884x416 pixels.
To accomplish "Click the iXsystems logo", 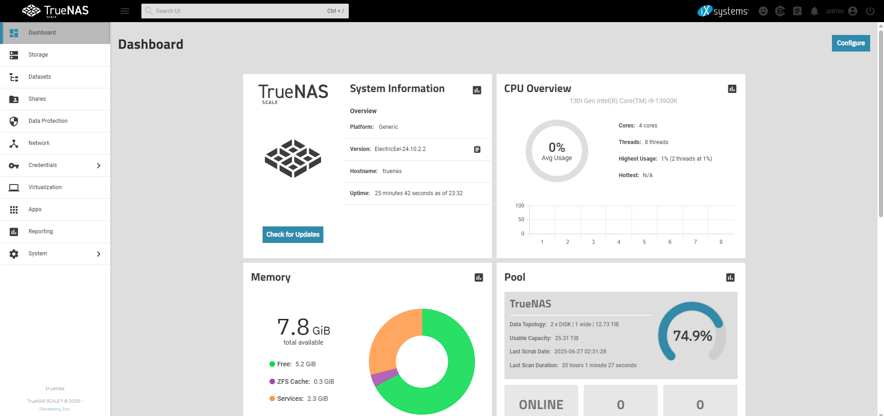I will 723,11.
